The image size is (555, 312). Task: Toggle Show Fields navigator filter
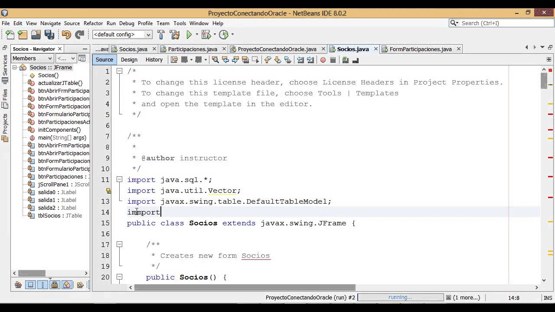click(x=30, y=285)
